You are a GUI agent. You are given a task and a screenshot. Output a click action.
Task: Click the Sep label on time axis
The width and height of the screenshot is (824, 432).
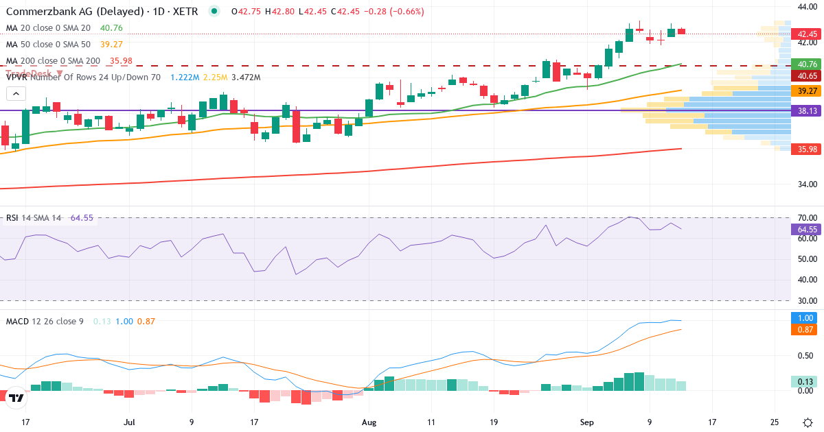(x=588, y=422)
